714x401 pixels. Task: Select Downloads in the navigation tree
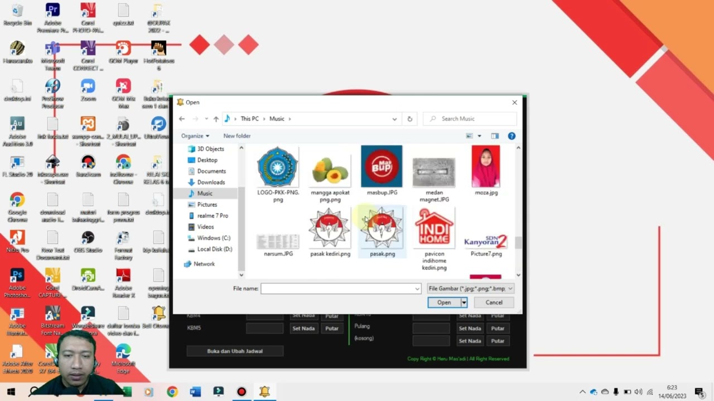pos(211,182)
